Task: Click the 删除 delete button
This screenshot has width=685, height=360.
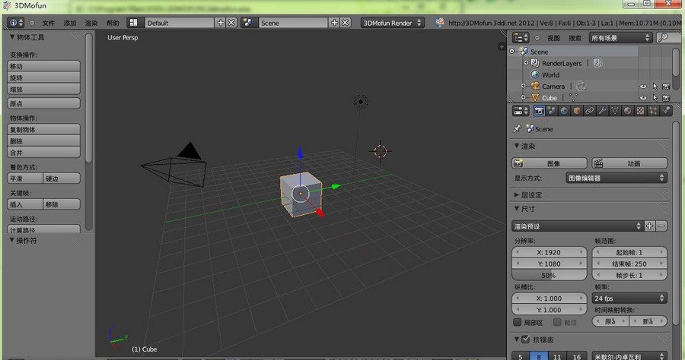Action: (43, 141)
